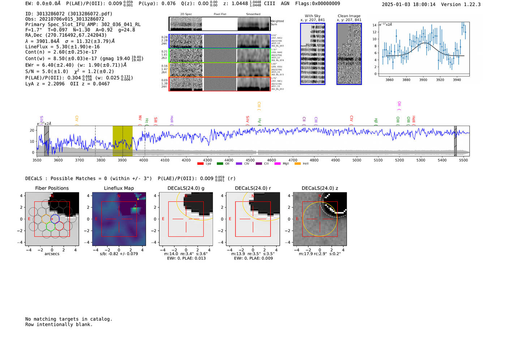Click the green Hβ line marker
The width and height of the screenshot is (506, 344).
(376, 121)
